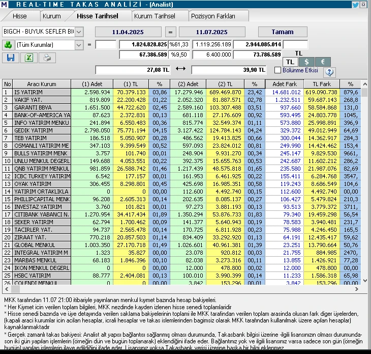Select the Hisse Tarihsel tab
Image resolution: width=371 pixels, height=354 pixels.
click(x=98, y=16)
